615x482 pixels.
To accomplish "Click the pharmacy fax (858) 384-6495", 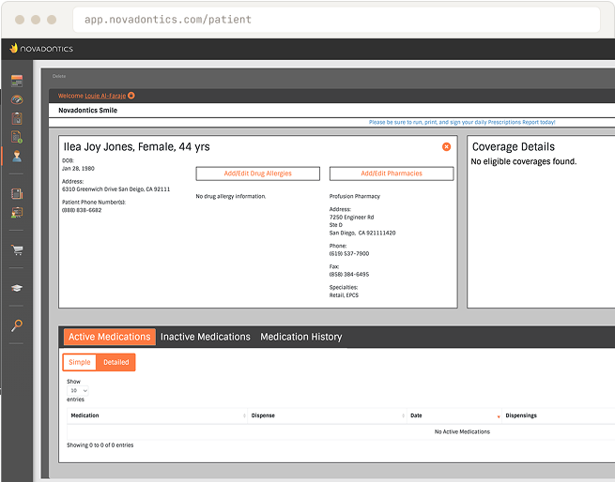I will pos(349,275).
